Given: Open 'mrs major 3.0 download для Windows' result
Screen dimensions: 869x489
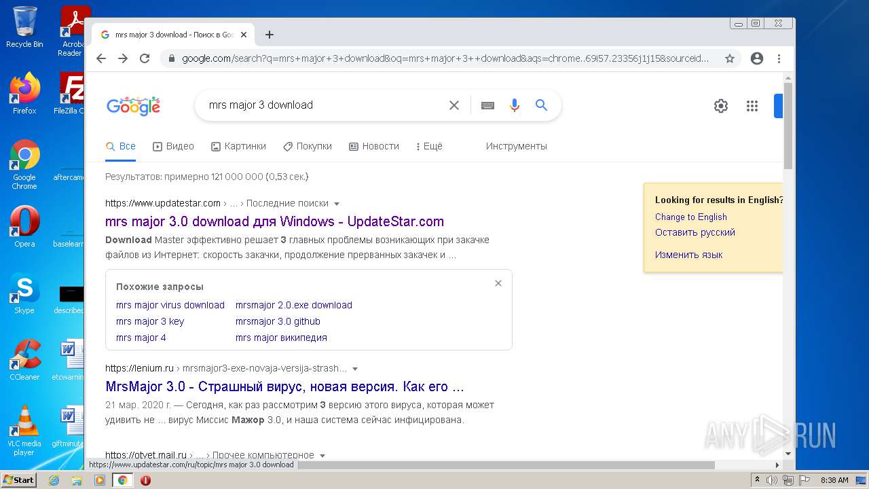Looking at the screenshot, I should coord(274,221).
